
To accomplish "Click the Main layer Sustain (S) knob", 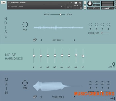I will click(x=102, y=83).
